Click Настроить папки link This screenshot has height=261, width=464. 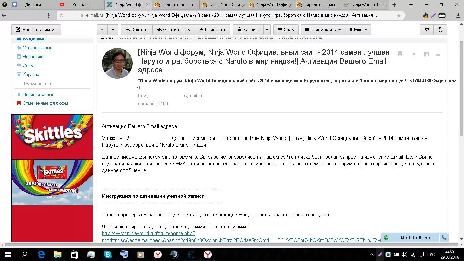coord(37,83)
